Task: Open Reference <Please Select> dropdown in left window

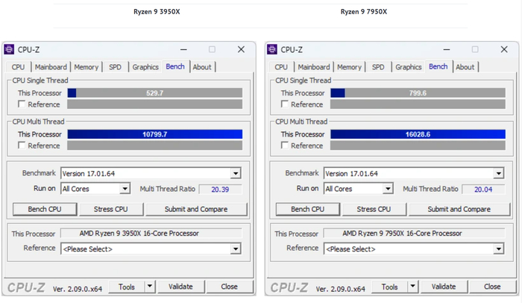Action: (236, 249)
